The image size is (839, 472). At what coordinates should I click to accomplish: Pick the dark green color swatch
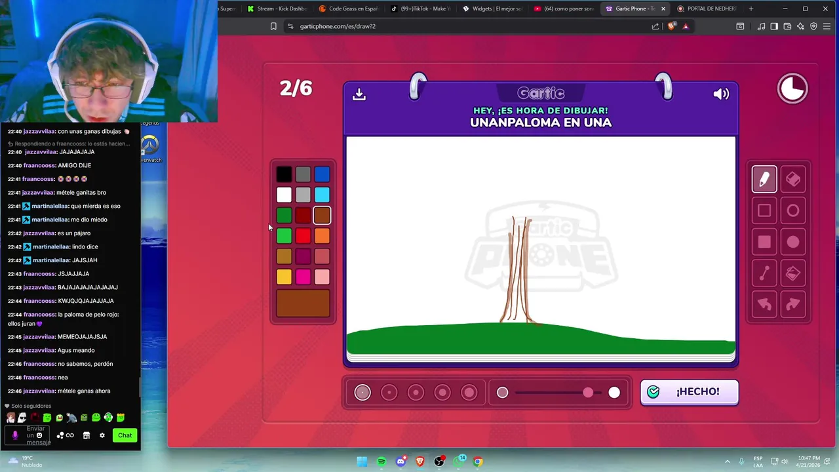click(x=284, y=215)
